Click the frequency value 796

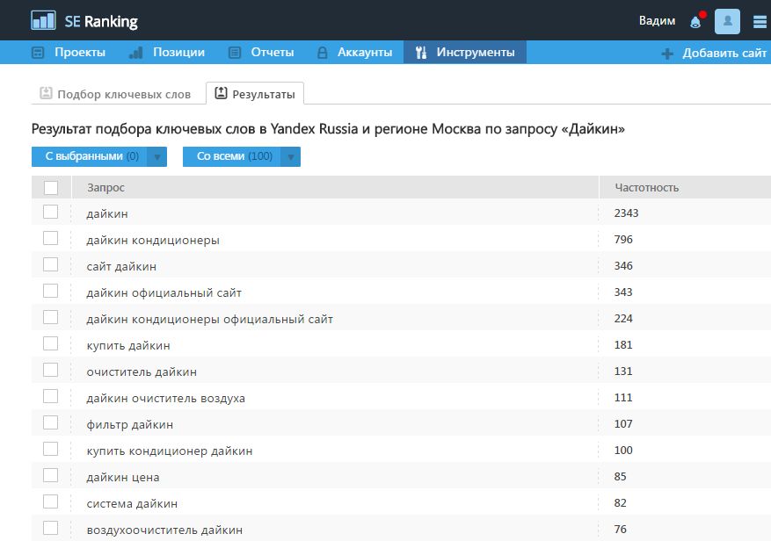(x=623, y=239)
